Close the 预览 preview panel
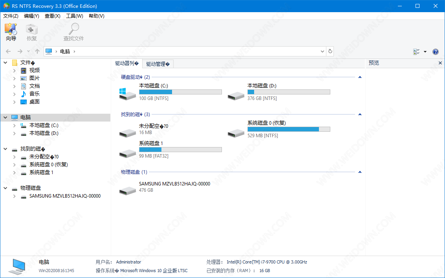This screenshot has height=278, width=445. coord(440,63)
